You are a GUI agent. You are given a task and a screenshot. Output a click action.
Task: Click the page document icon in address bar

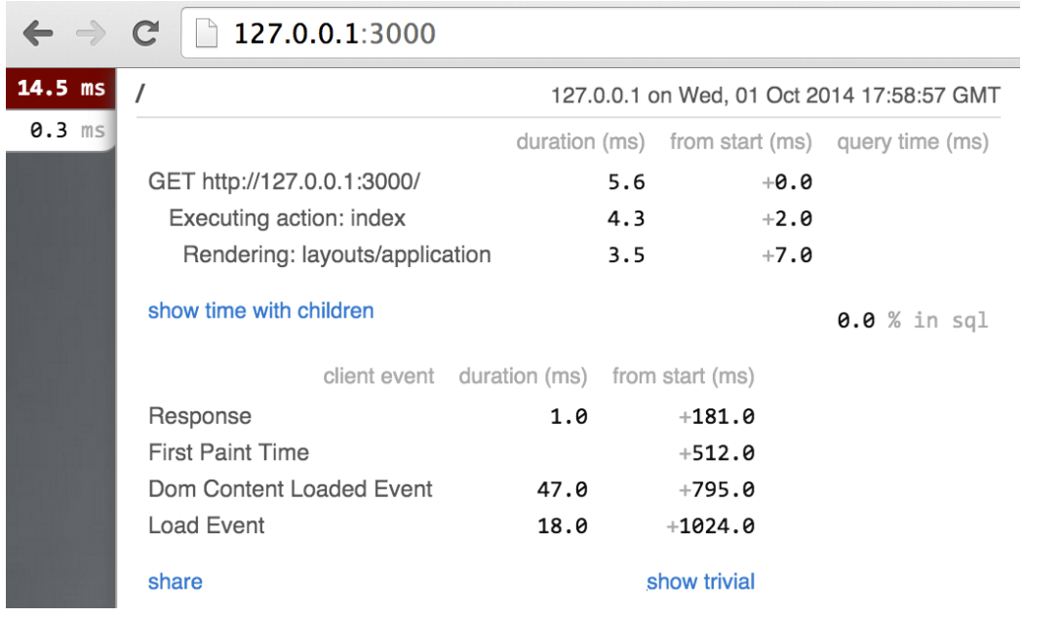tap(206, 34)
